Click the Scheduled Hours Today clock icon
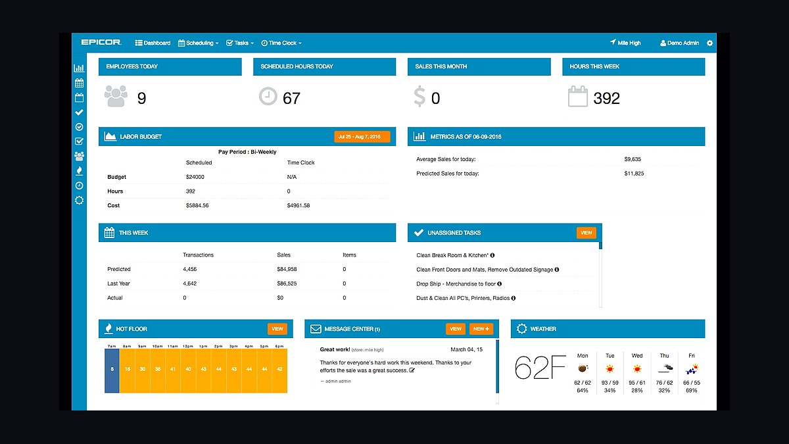Screen dimensions: 789x444 (x=268, y=97)
